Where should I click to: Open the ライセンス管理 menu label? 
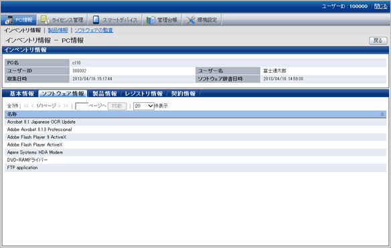click(68, 20)
